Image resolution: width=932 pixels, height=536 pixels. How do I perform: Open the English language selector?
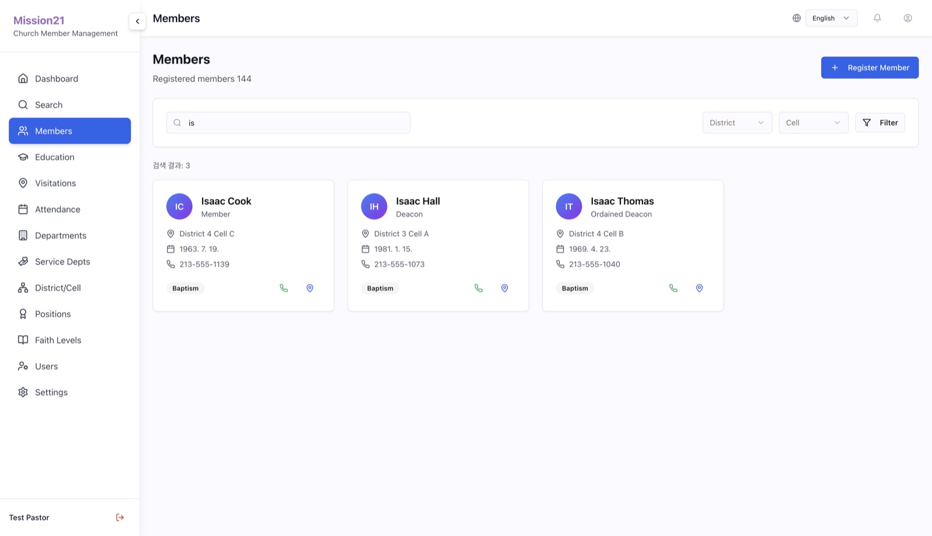point(831,18)
